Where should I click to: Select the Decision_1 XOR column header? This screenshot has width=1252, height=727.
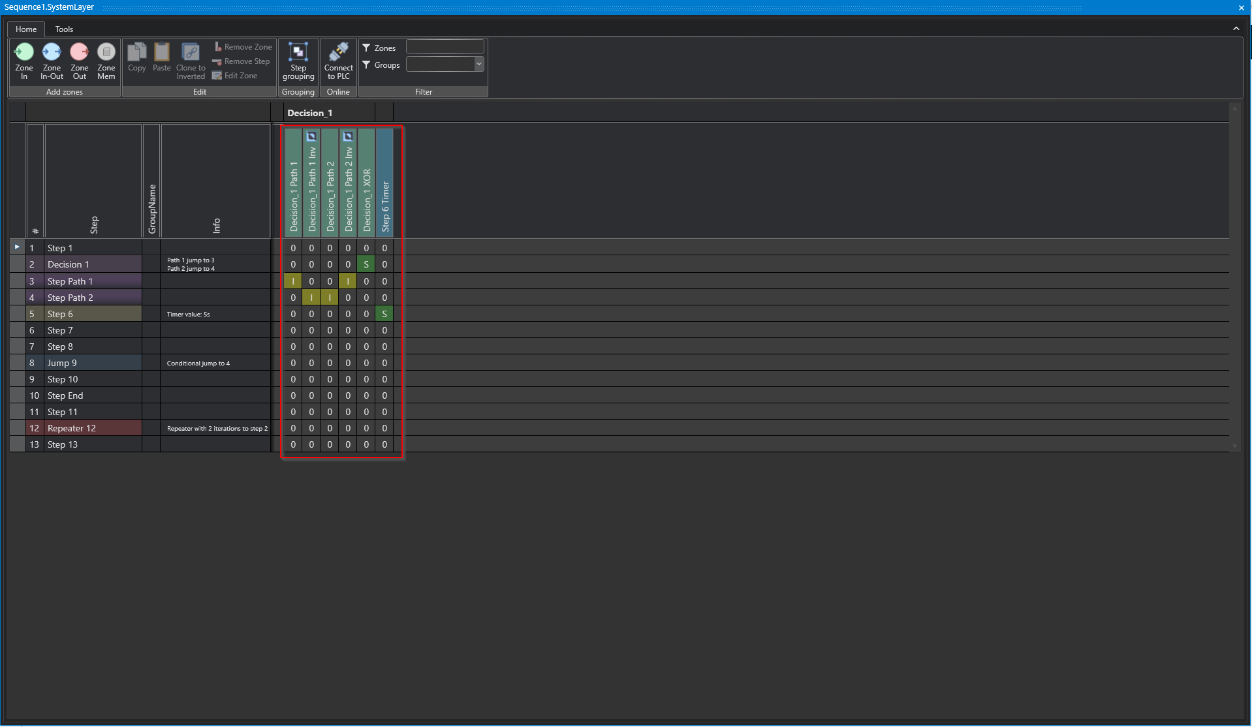pos(366,183)
